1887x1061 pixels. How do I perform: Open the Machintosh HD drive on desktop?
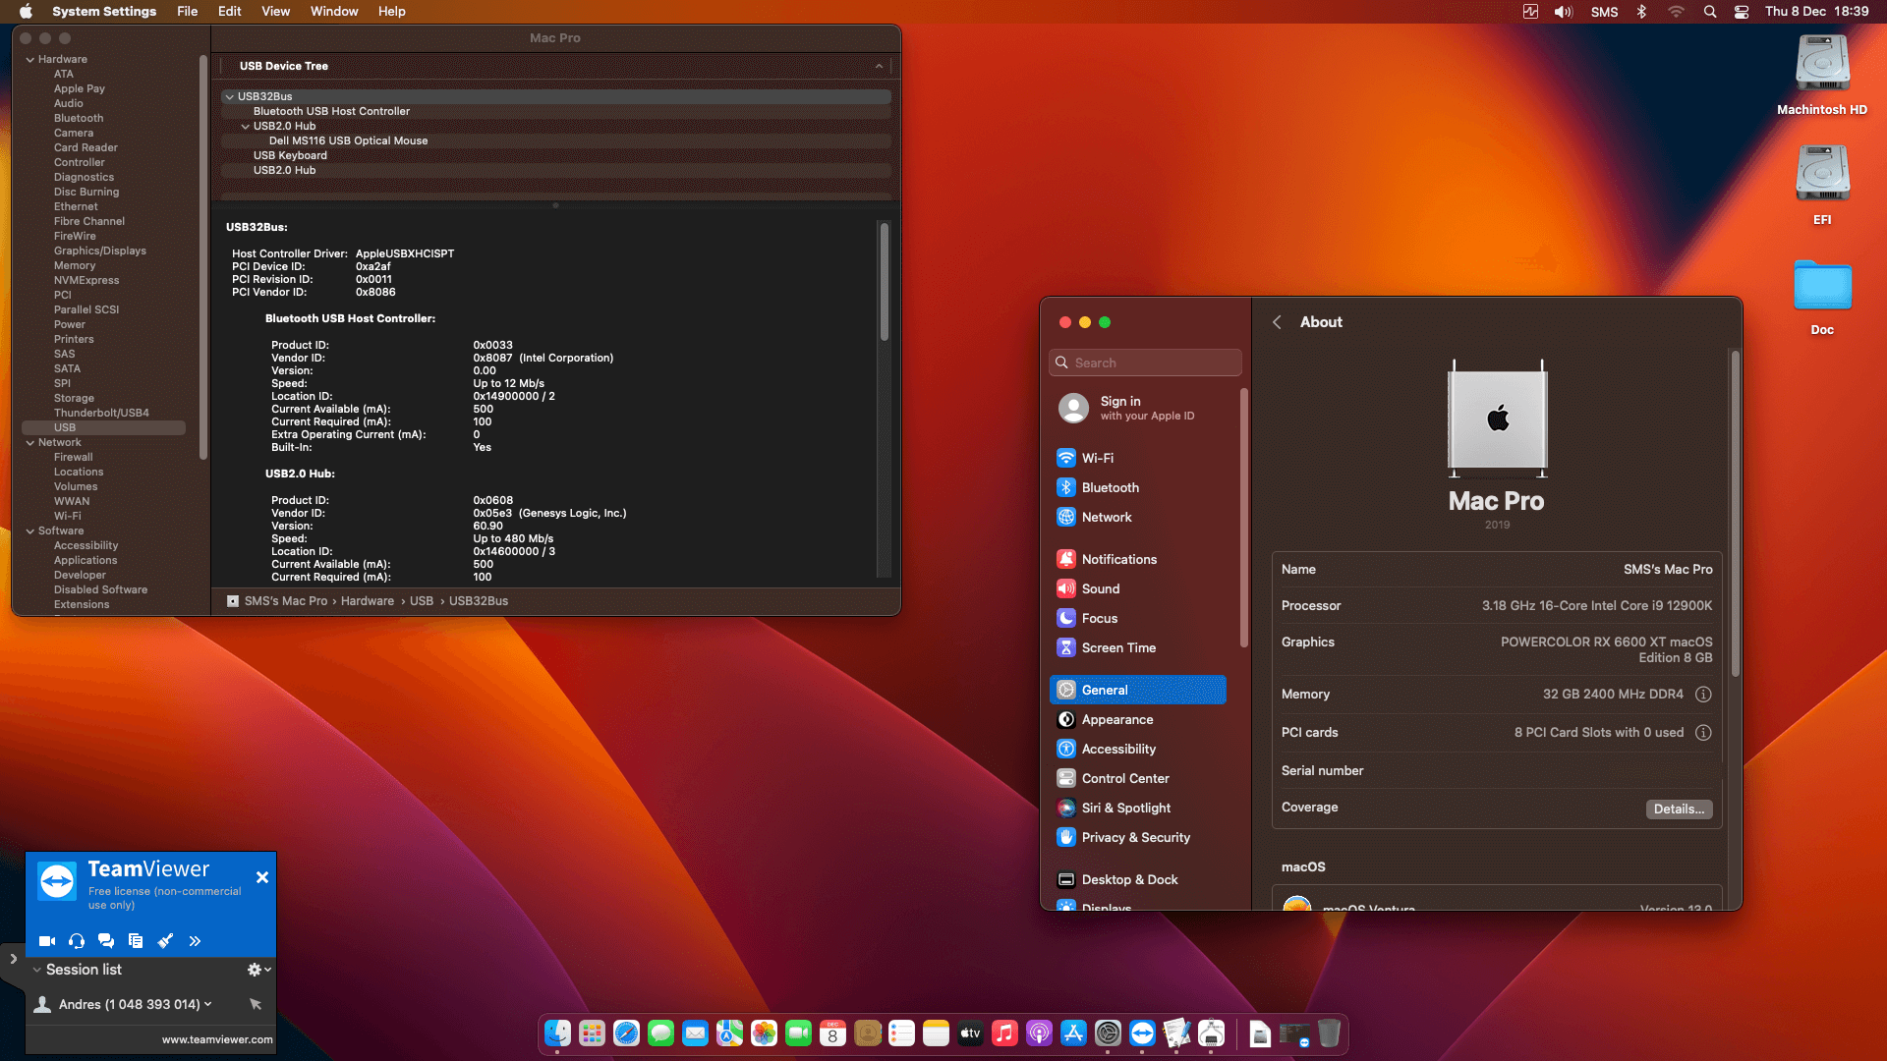click(1822, 75)
